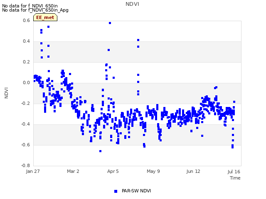Image resolution: width=266 pixels, height=199 pixels.
Task: Click the EE_met annotation label
Action: [x=45, y=17]
